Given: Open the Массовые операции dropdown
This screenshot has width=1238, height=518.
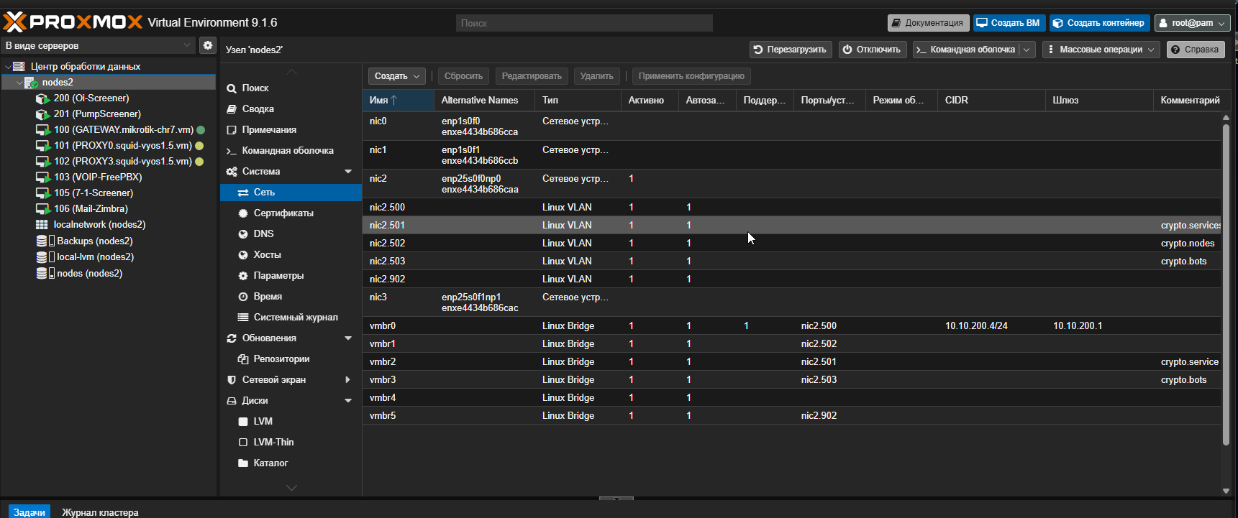Looking at the screenshot, I should pyautogui.click(x=1101, y=50).
